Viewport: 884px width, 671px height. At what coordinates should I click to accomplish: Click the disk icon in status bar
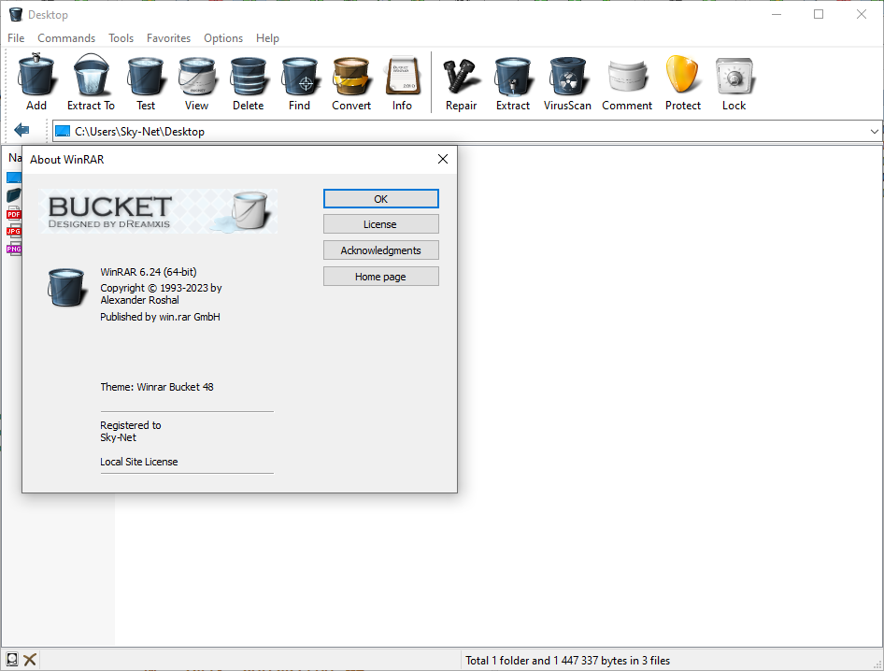[12, 659]
